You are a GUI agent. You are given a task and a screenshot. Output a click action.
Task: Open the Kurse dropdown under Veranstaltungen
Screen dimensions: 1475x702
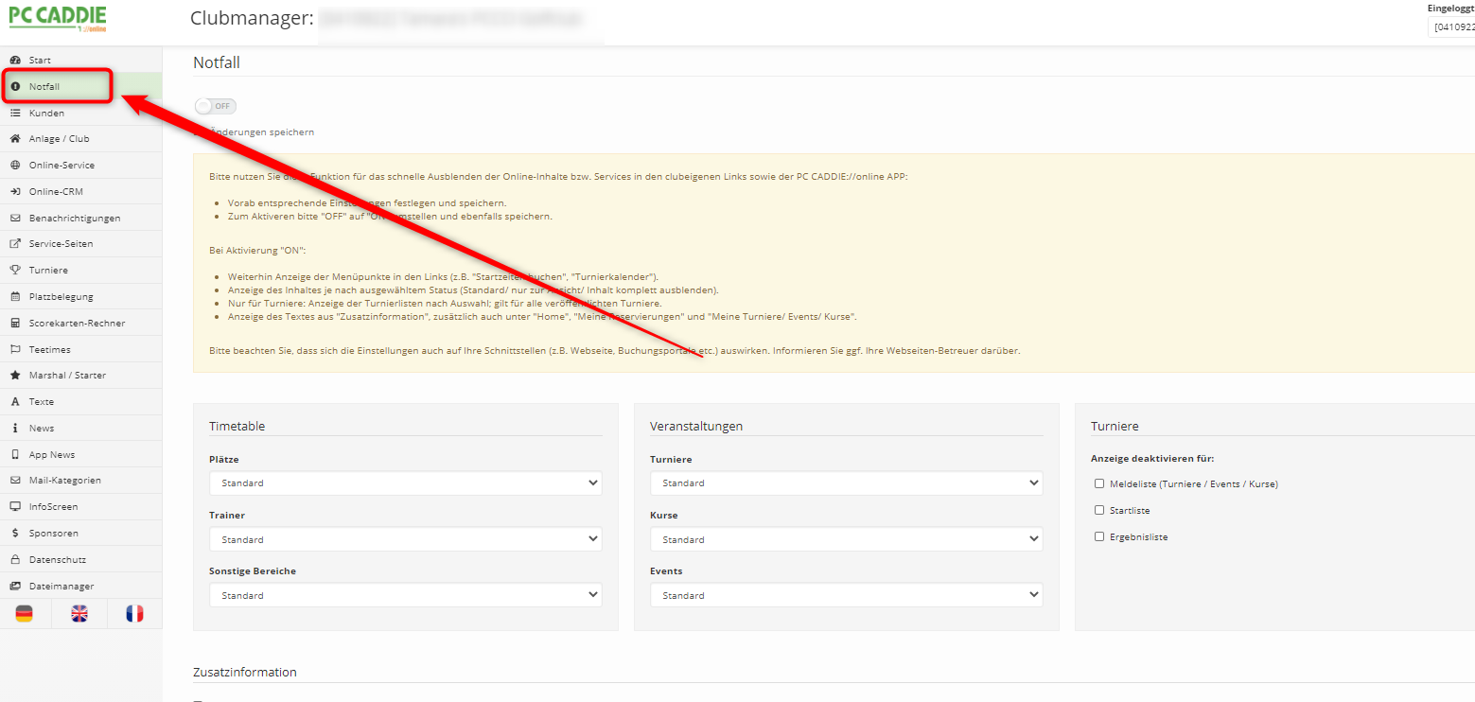[846, 539]
